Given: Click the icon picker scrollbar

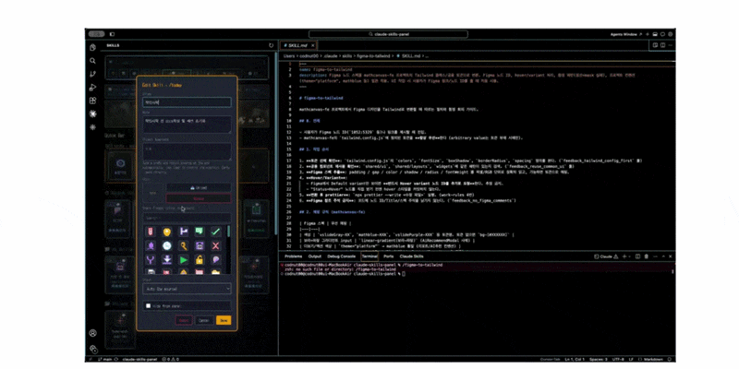Looking at the screenshot, I should 229,232.
